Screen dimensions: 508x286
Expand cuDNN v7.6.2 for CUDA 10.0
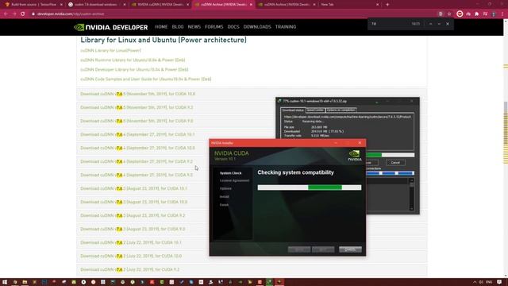click(x=131, y=256)
